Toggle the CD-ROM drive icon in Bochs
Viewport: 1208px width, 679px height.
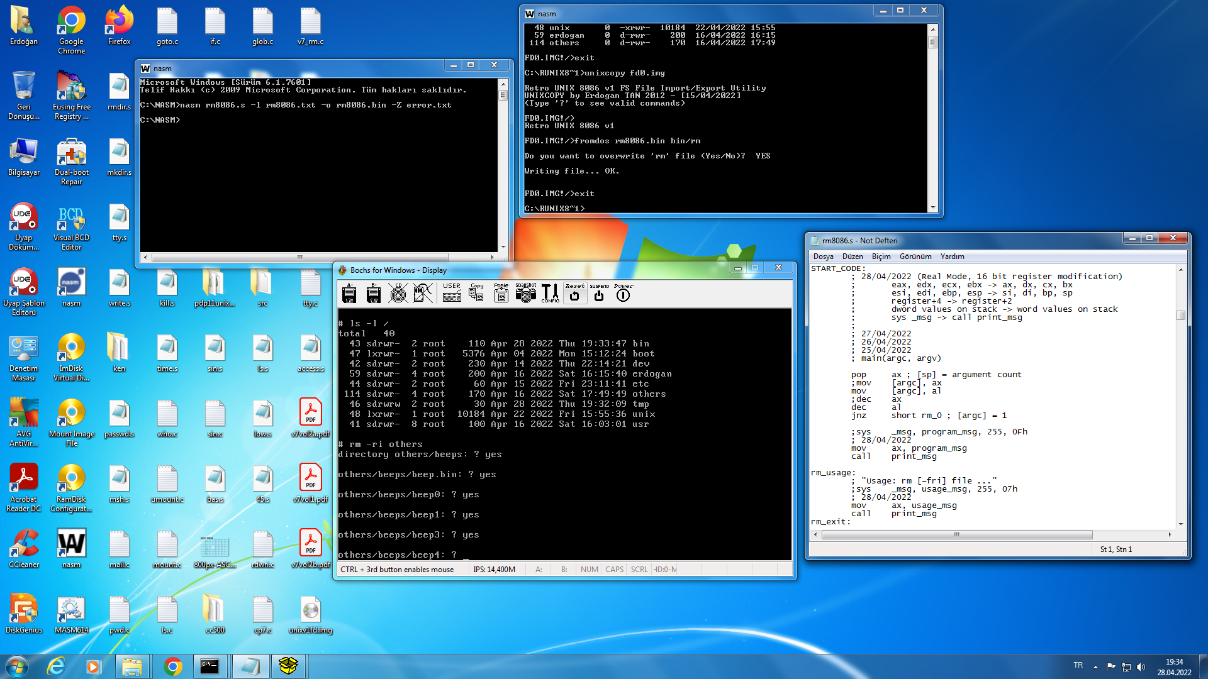398,293
